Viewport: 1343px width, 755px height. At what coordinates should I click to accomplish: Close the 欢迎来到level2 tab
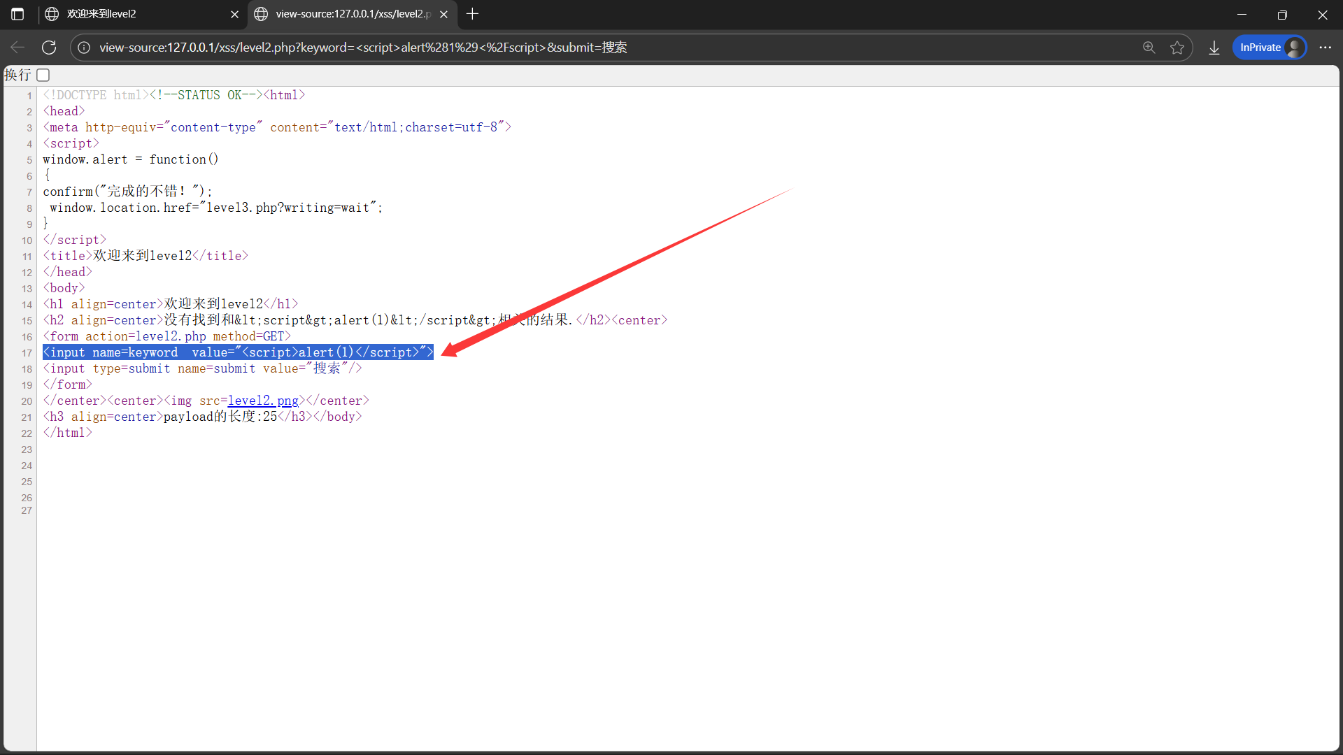[234, 14]
